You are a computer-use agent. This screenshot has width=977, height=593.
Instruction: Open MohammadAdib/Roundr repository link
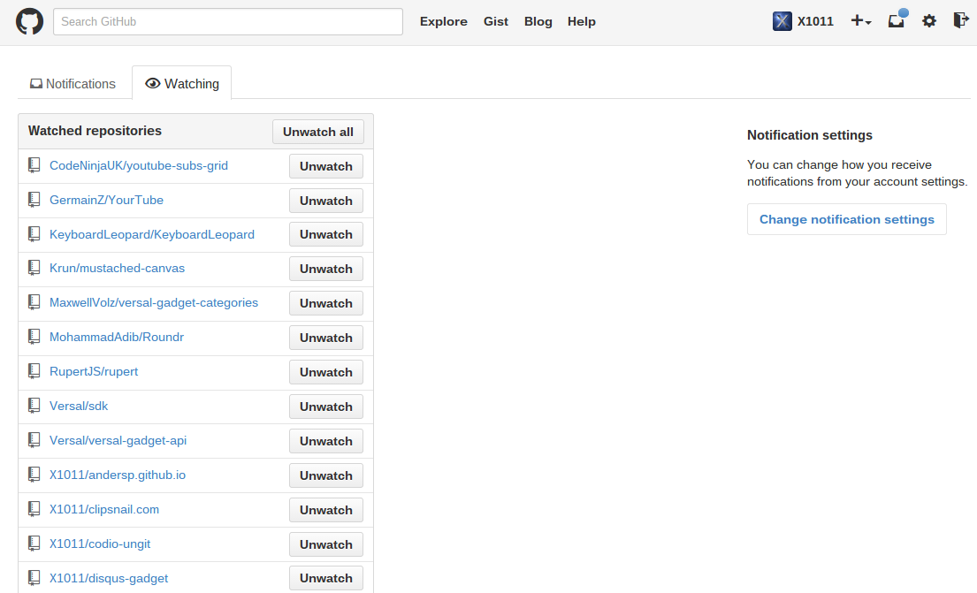(x=117, y=337)
